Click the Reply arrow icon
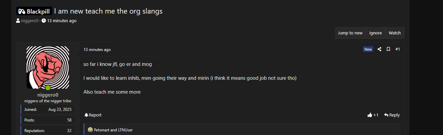 click(386, 115)
